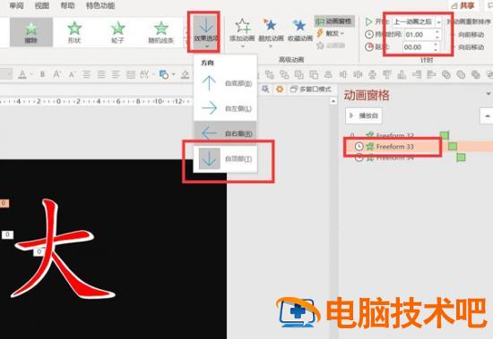Open the 上一动画之后 start timing dropdown
This screenshot has height=339, width=493.
[417, 21]
